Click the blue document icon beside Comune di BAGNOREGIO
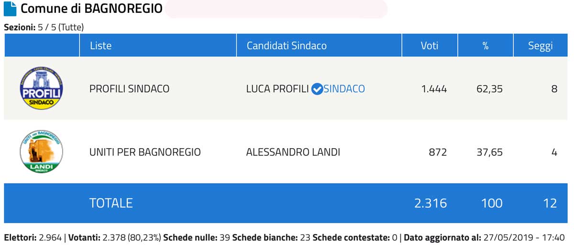The width and height of the screenshot is (574, 250). click(x=11, y=9)
